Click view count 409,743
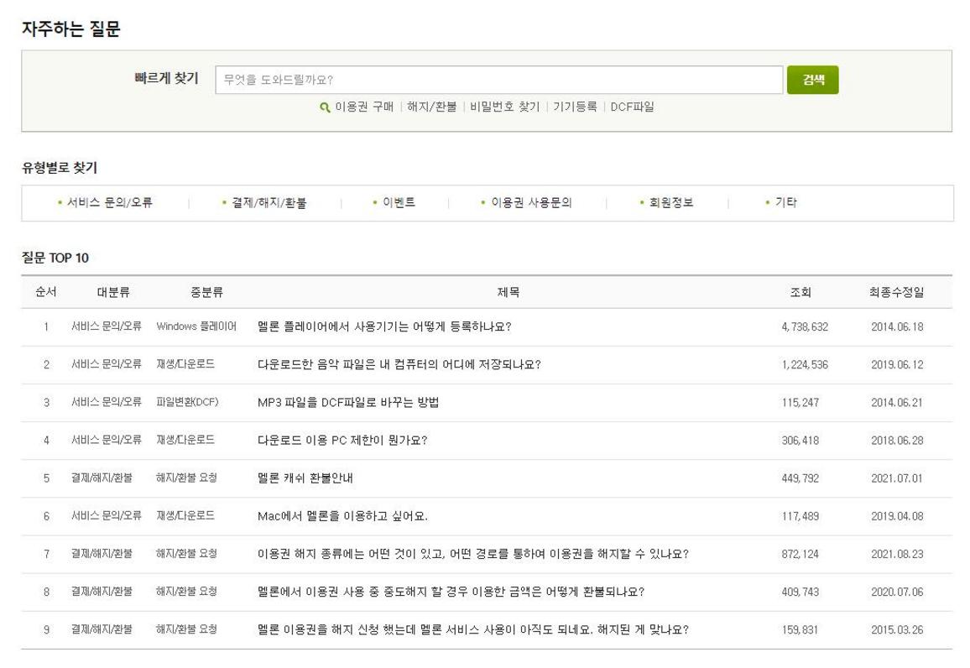Image resolution: width=970 pixels, height=668 pixels. tap(801, 592)
